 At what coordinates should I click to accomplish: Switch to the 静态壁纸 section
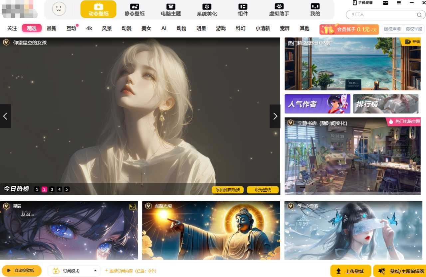pos(134,9)
